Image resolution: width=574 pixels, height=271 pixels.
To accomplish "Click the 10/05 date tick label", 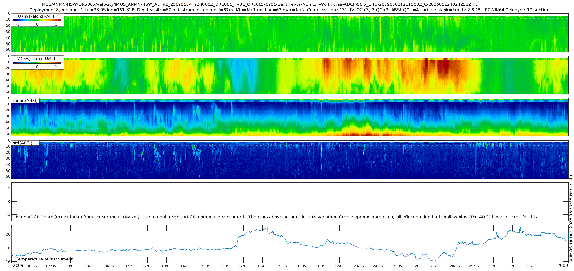I will tap(109, 266).
